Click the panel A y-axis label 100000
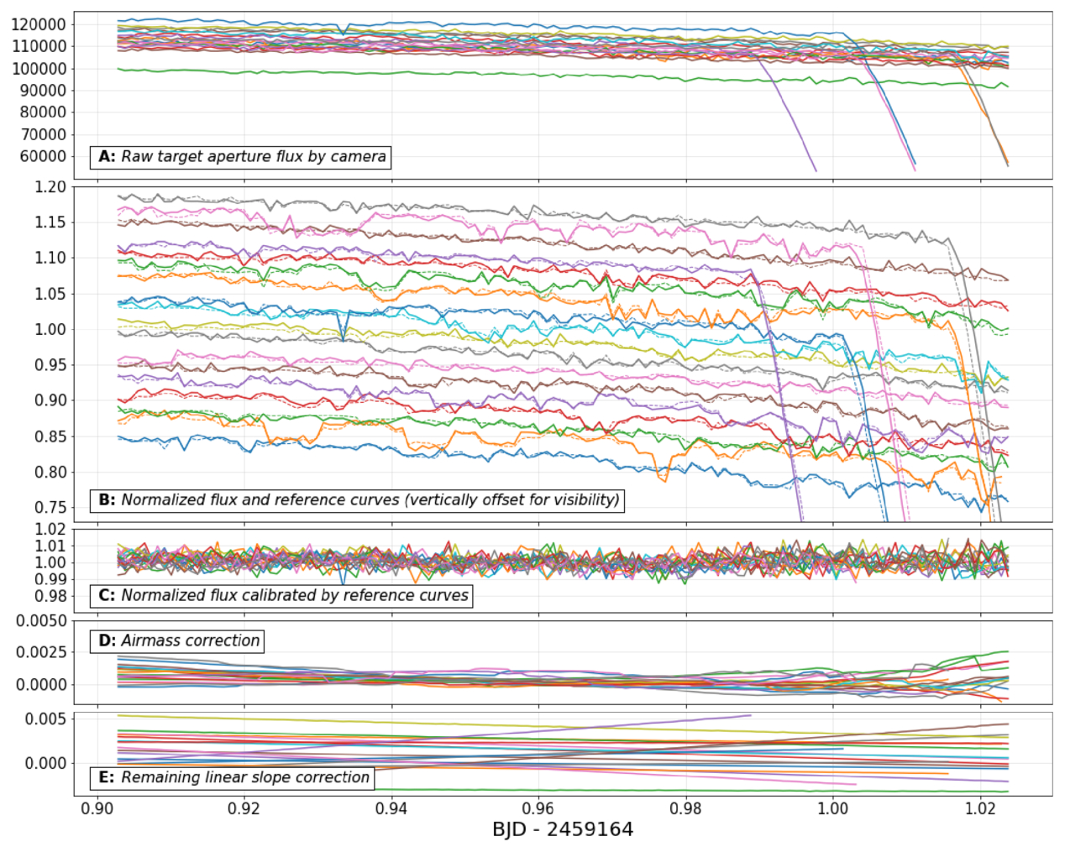 (39, 69)
